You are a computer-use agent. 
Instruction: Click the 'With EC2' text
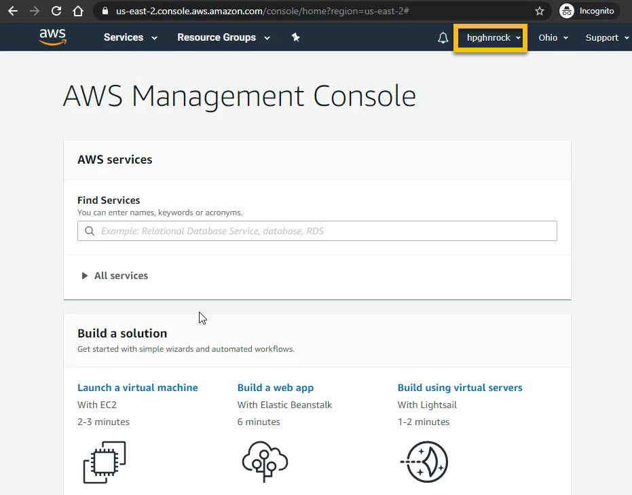96,405
